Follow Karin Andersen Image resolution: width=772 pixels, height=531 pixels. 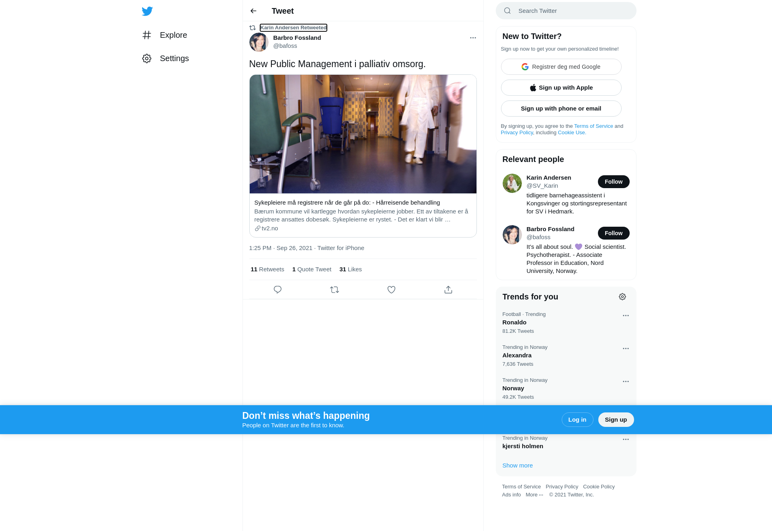point(614,182)
